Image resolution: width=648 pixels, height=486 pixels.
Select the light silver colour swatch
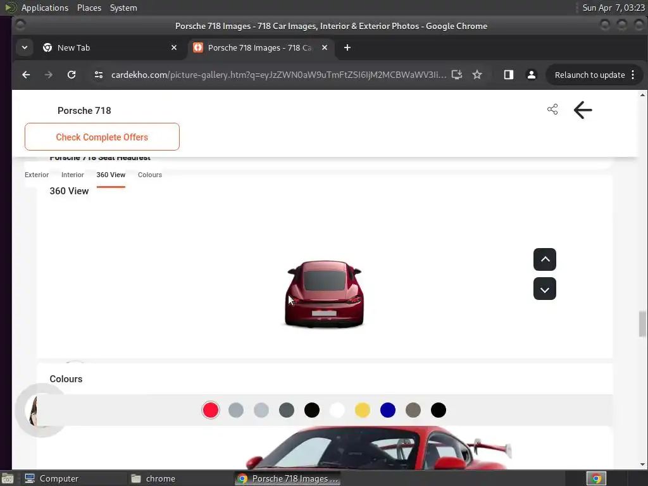click(261, 410)
